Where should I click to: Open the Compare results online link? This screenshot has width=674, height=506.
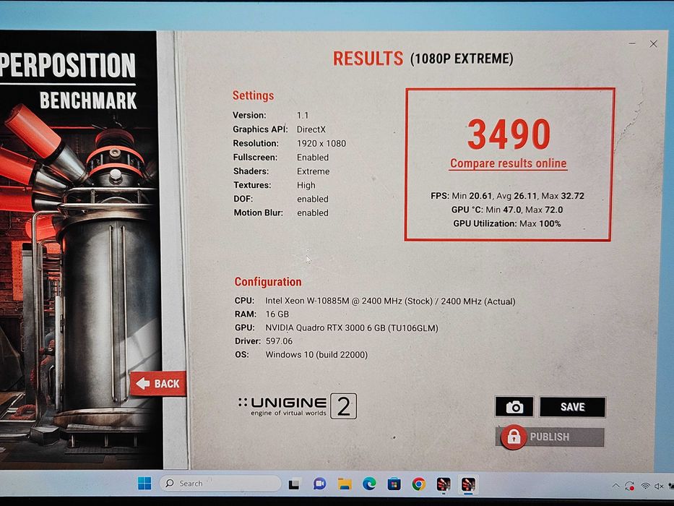click(508, 163)
